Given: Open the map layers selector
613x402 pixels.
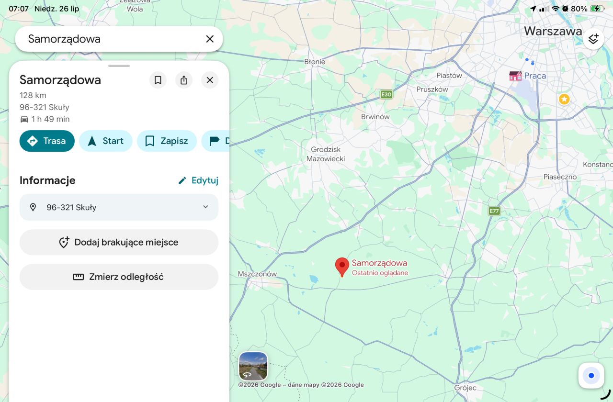Looking at the screenshot, I should coord(593,39).
